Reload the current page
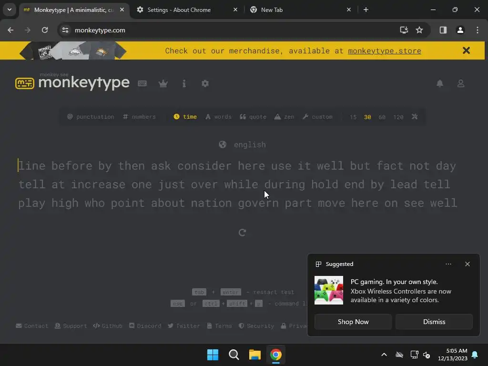Screen dimensions: 488x366 click(45, 30)
